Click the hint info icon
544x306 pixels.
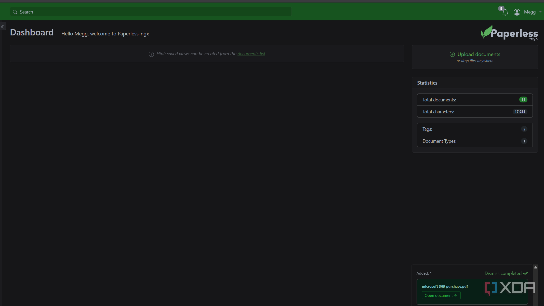click(151, 54)
